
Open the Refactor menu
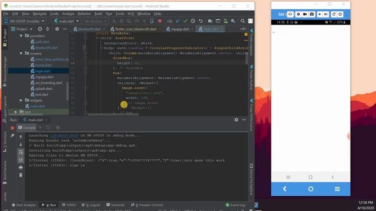[x=84, y=13]
